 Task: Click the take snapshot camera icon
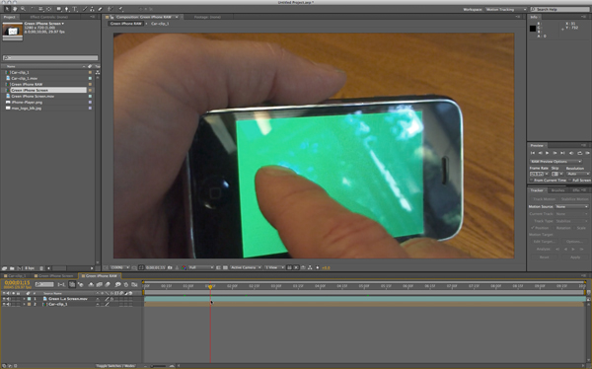(x=170, y=267)
